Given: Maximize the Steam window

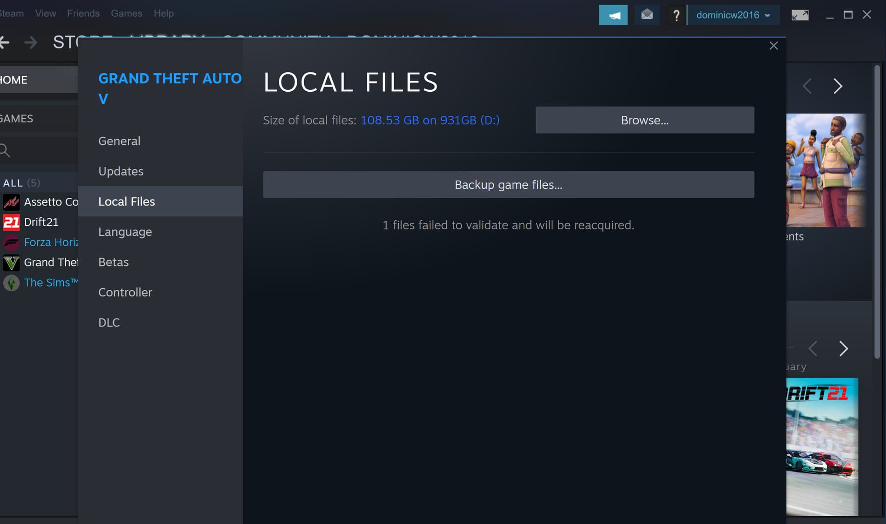Looking at the screenshot, I should [x=848, y=15].
